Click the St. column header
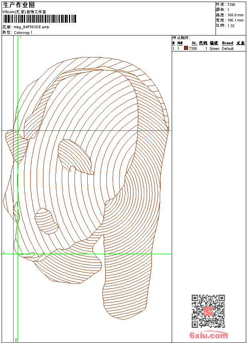Image resolution: width=247 pixels, height=343 pixels. pyautogui.click(x=194, y=43)
